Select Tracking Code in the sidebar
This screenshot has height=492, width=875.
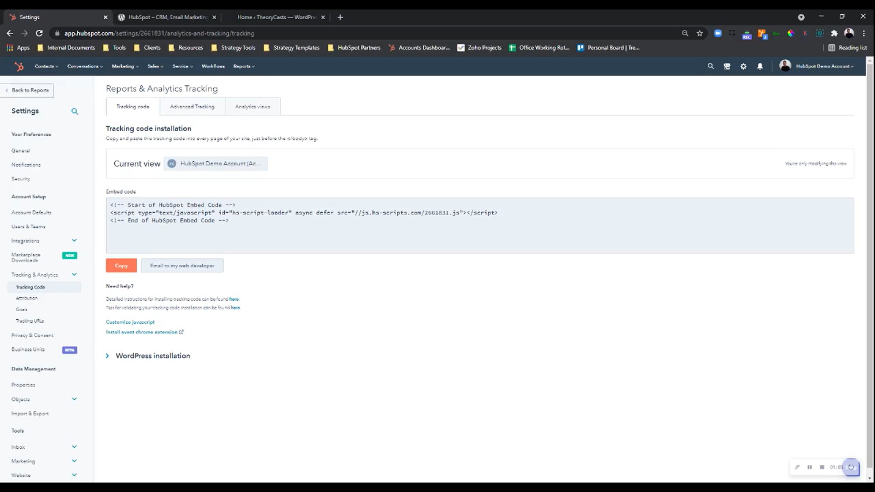[x=30, y=287]
